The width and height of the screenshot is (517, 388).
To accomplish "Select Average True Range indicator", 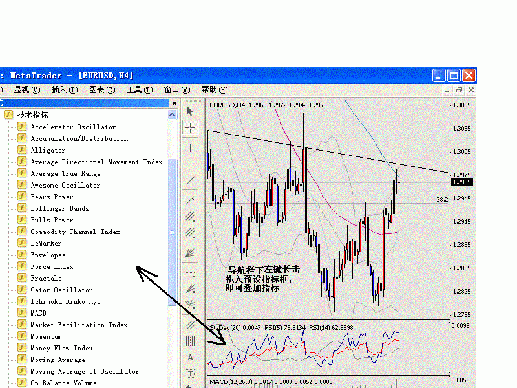I will 66,173.
